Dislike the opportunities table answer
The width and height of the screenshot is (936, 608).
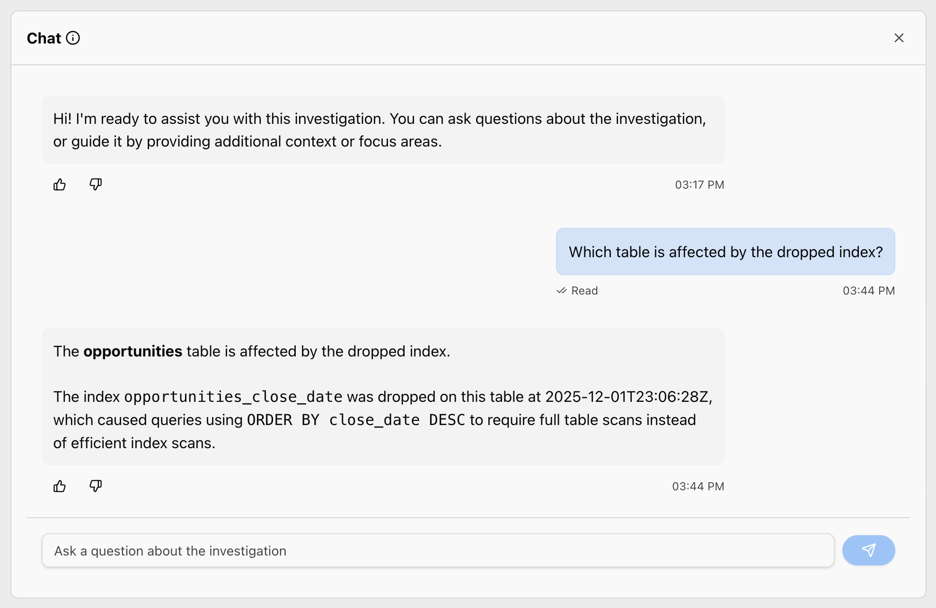pyautogui.click(x=96, y=486)
